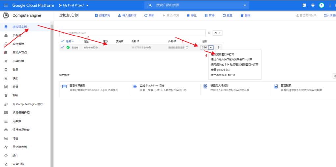The width and height of the screenshot is (336, 167).
Task: Click the column help question icon
Action: 209,33
